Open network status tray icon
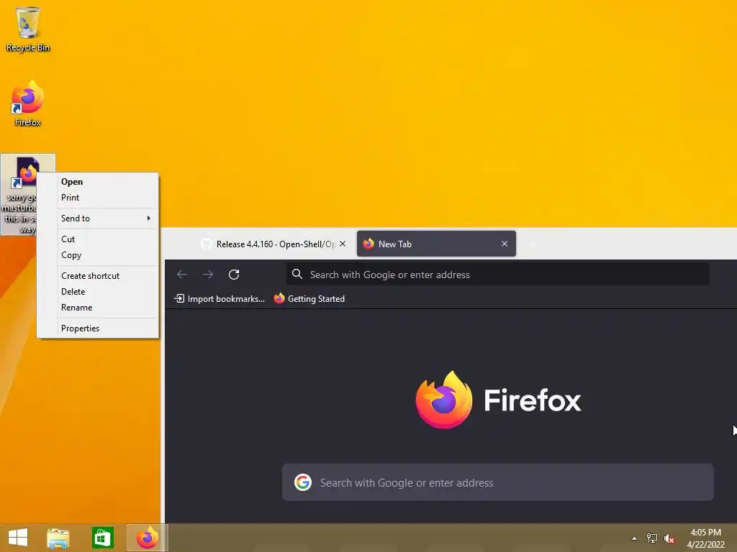Image resolution: width=737 pixels, height=552 pixels. pyautogui.click(x=652, y=538)
